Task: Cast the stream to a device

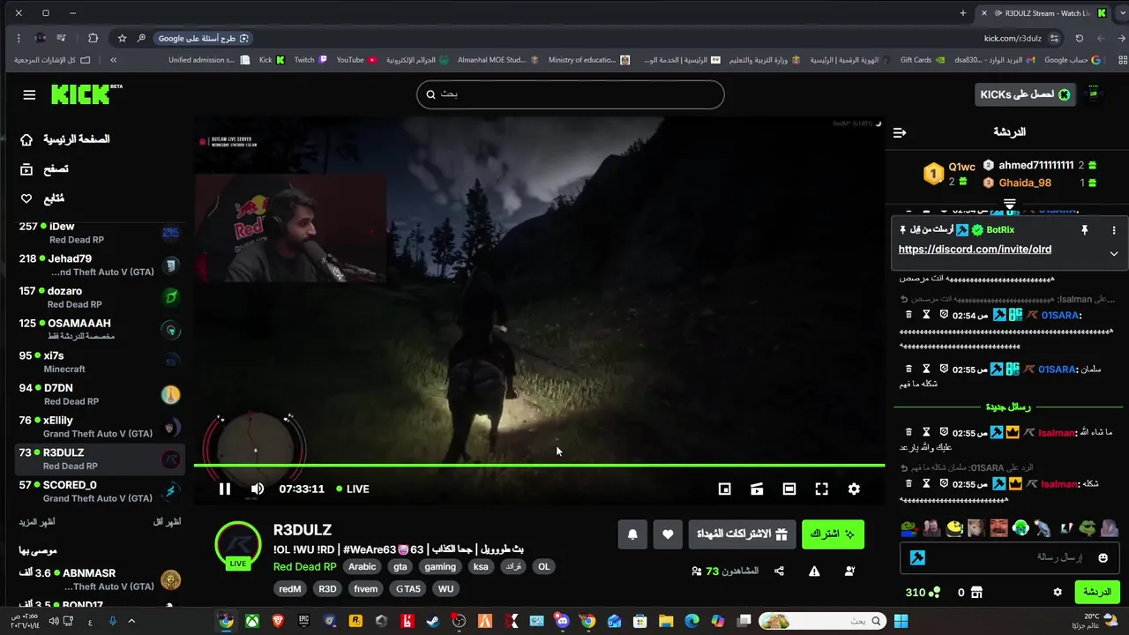Action: pyautogui.click(x=757, y=489)
